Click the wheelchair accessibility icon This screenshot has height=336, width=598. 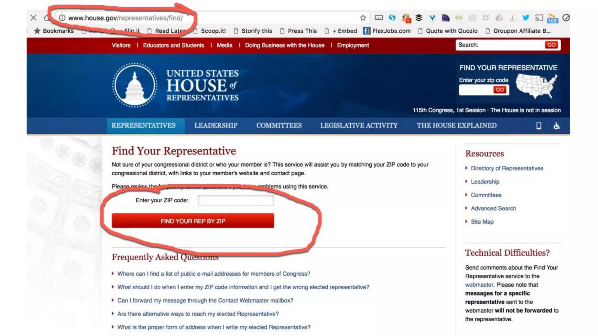click(557, 126)
